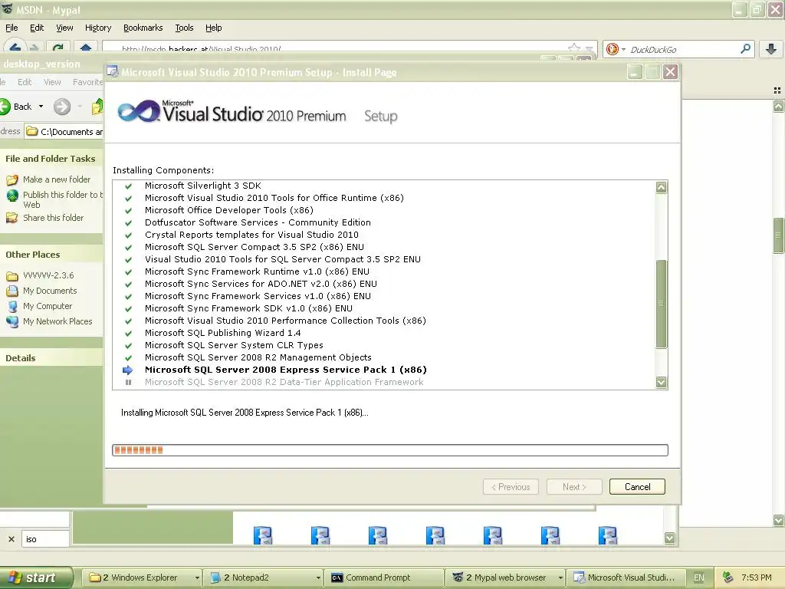Open Windows Explorer taskbar group
This screenshot has width=785, height=589.
tap(141, 577)
